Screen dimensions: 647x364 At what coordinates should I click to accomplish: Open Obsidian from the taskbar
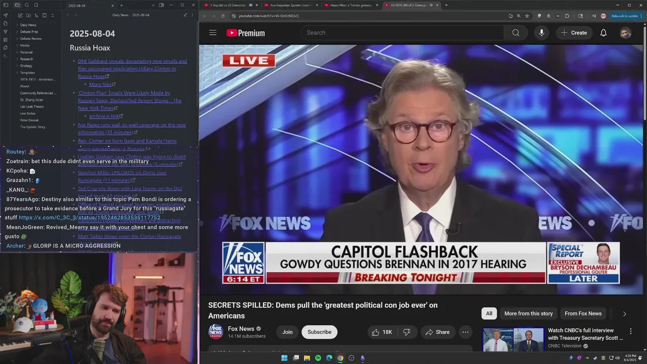362,358
